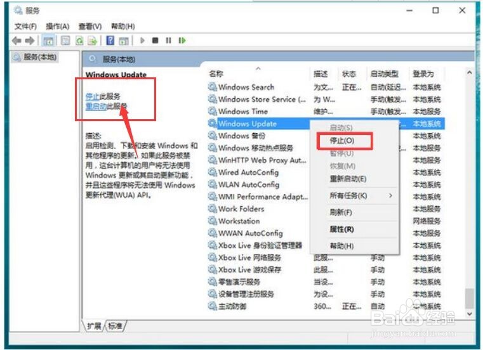Click the gear icon beside Windows Search
This screenshot has width=483, height=350.
212,87
